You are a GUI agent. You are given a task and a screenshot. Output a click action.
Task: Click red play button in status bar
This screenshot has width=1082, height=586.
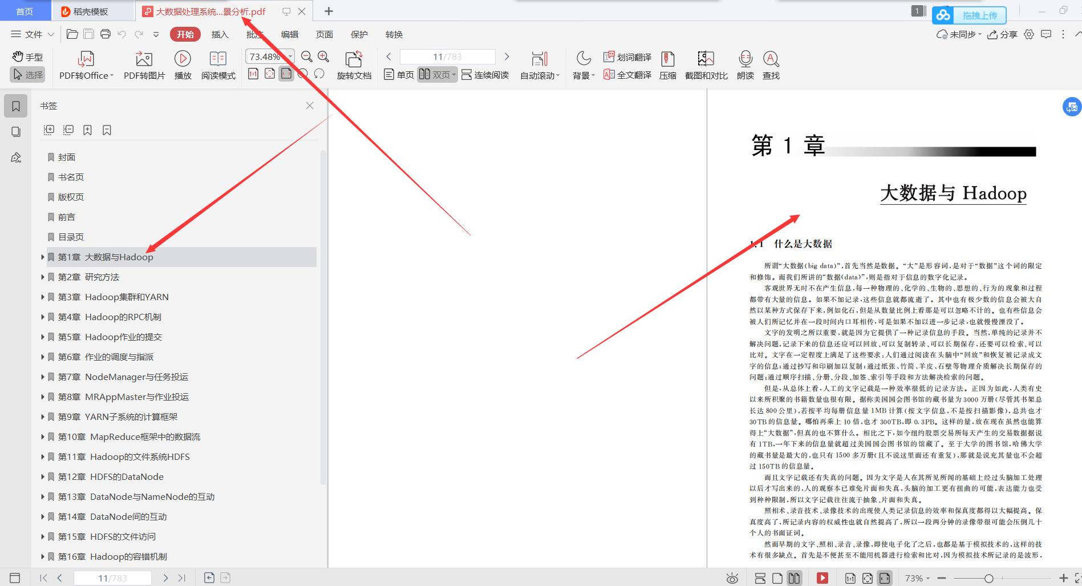coord(822,578)
